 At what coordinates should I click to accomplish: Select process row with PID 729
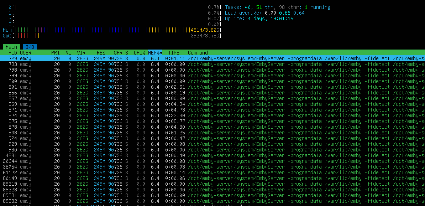point(213,58)
